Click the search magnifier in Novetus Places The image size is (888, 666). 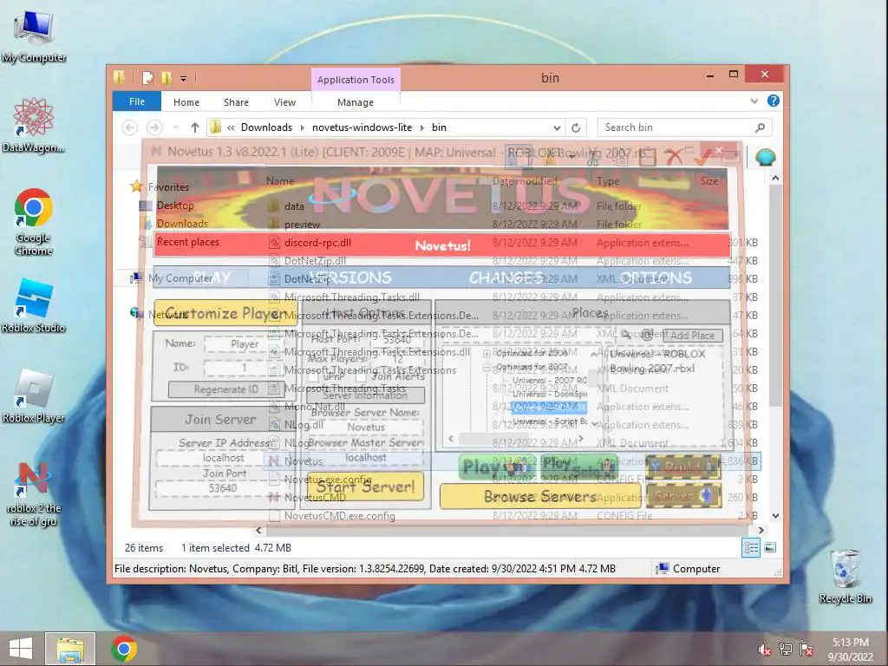tap(626, 335)
